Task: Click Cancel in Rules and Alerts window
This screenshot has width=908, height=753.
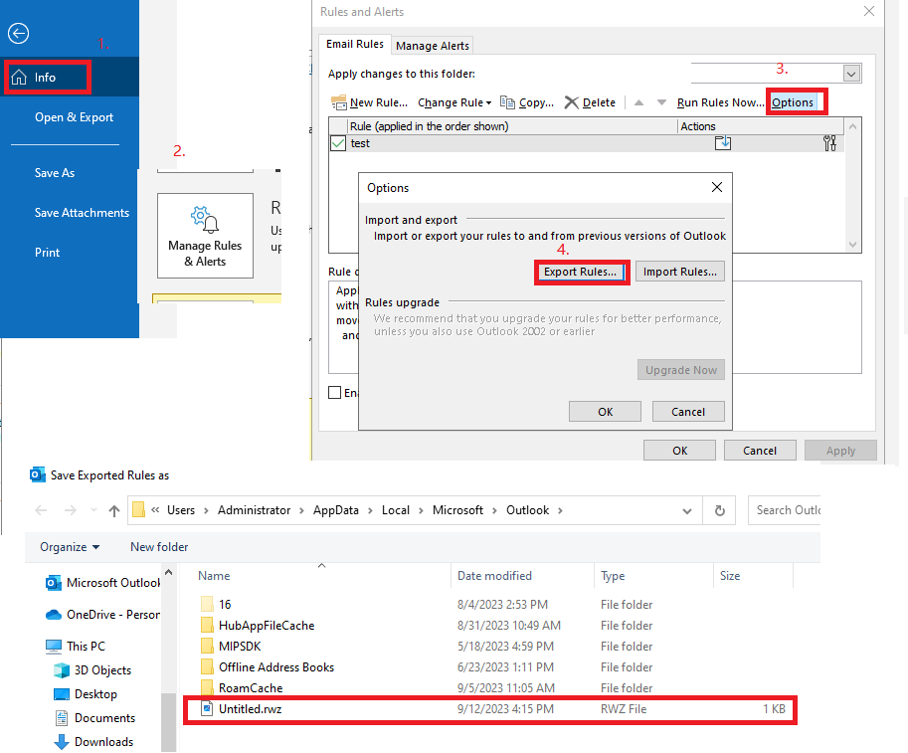Action: pos(760,451)
